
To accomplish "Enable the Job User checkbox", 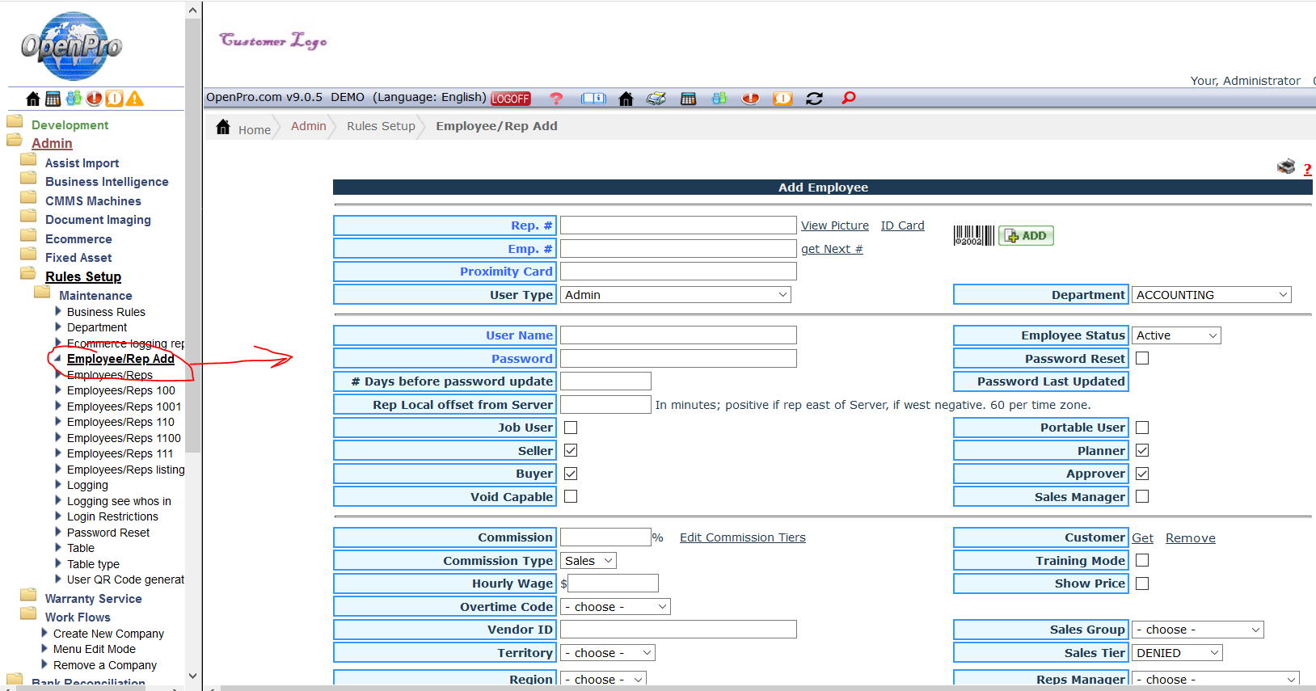I will [x=571, y=428].
